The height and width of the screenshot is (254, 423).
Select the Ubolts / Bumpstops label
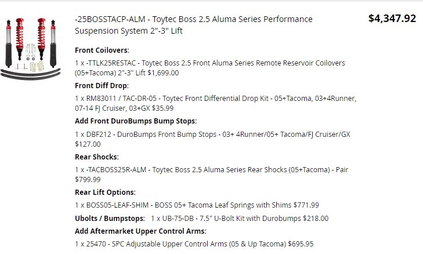click(110, 218)
